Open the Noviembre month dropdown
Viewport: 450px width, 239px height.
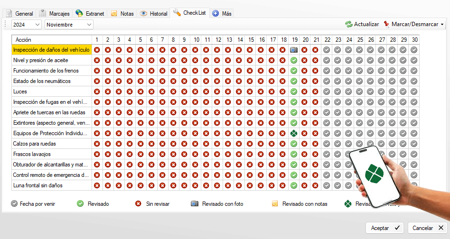(69, 24)
